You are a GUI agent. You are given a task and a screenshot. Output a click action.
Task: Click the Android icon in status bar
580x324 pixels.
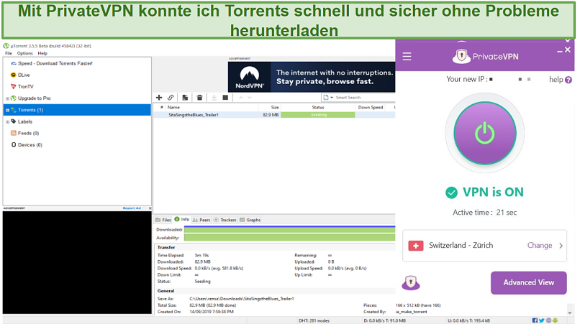pos(555,320)
